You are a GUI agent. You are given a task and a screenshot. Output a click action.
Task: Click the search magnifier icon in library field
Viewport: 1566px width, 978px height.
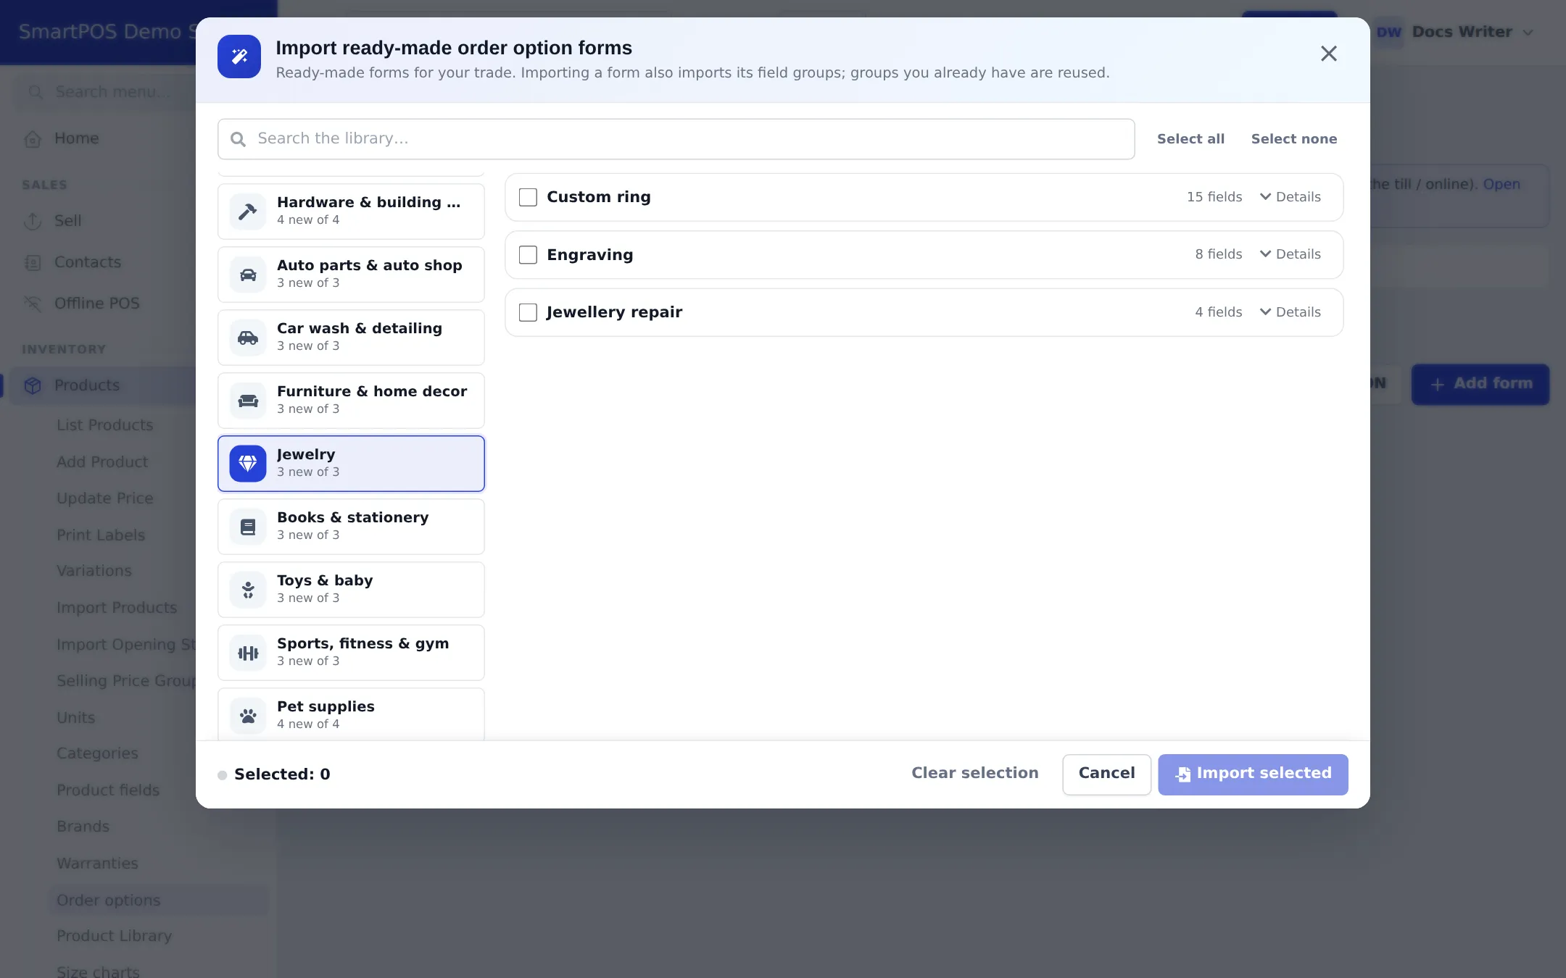[x=238, y=139]
